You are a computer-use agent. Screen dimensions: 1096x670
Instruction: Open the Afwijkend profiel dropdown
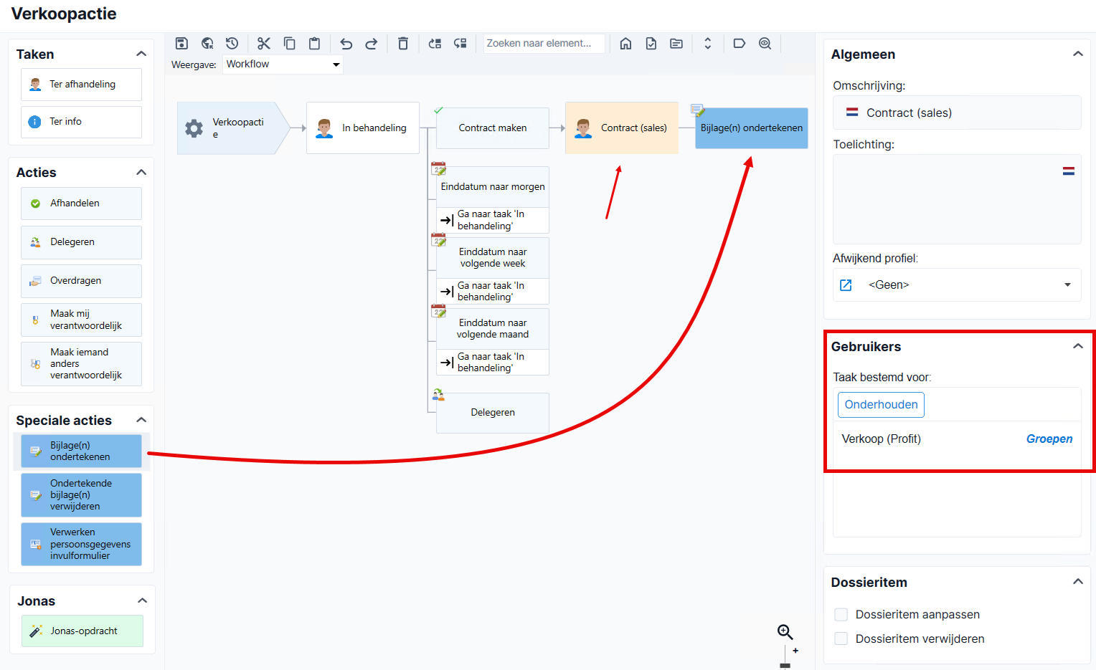[x=957, y=285]
